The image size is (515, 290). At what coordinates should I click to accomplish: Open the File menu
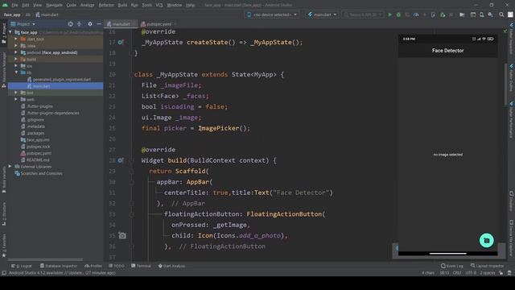[x=14, y=6]
